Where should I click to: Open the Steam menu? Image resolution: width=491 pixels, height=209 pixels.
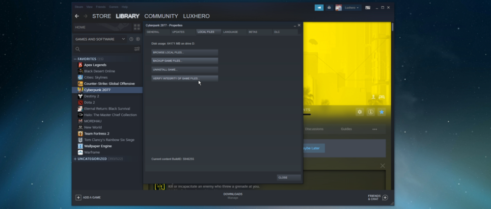tap(79, 7)
